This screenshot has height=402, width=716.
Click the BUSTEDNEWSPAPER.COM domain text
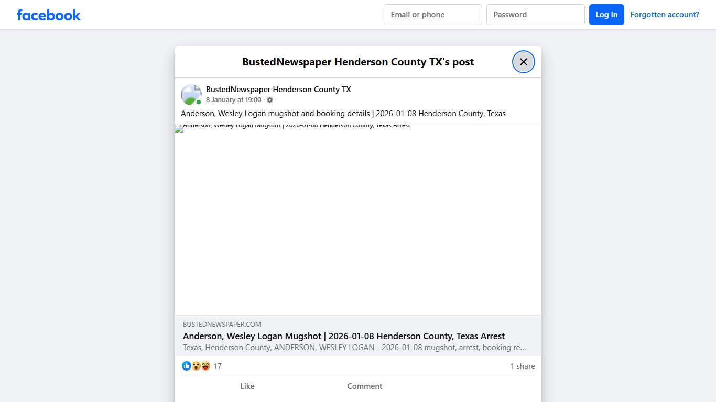[222, 324]
